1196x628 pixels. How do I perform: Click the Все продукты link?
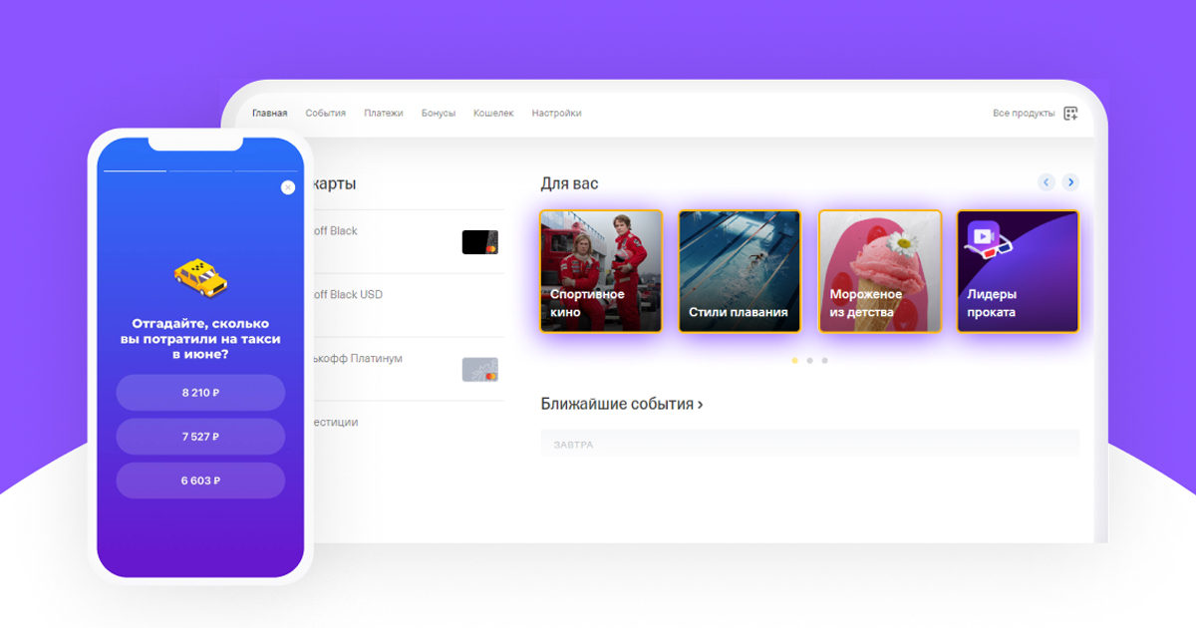point(1024,113)
